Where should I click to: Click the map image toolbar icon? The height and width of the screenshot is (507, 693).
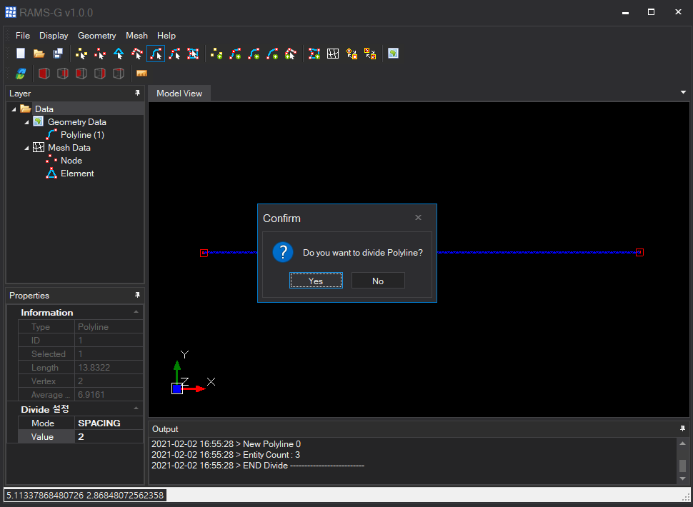pos(393,54)
